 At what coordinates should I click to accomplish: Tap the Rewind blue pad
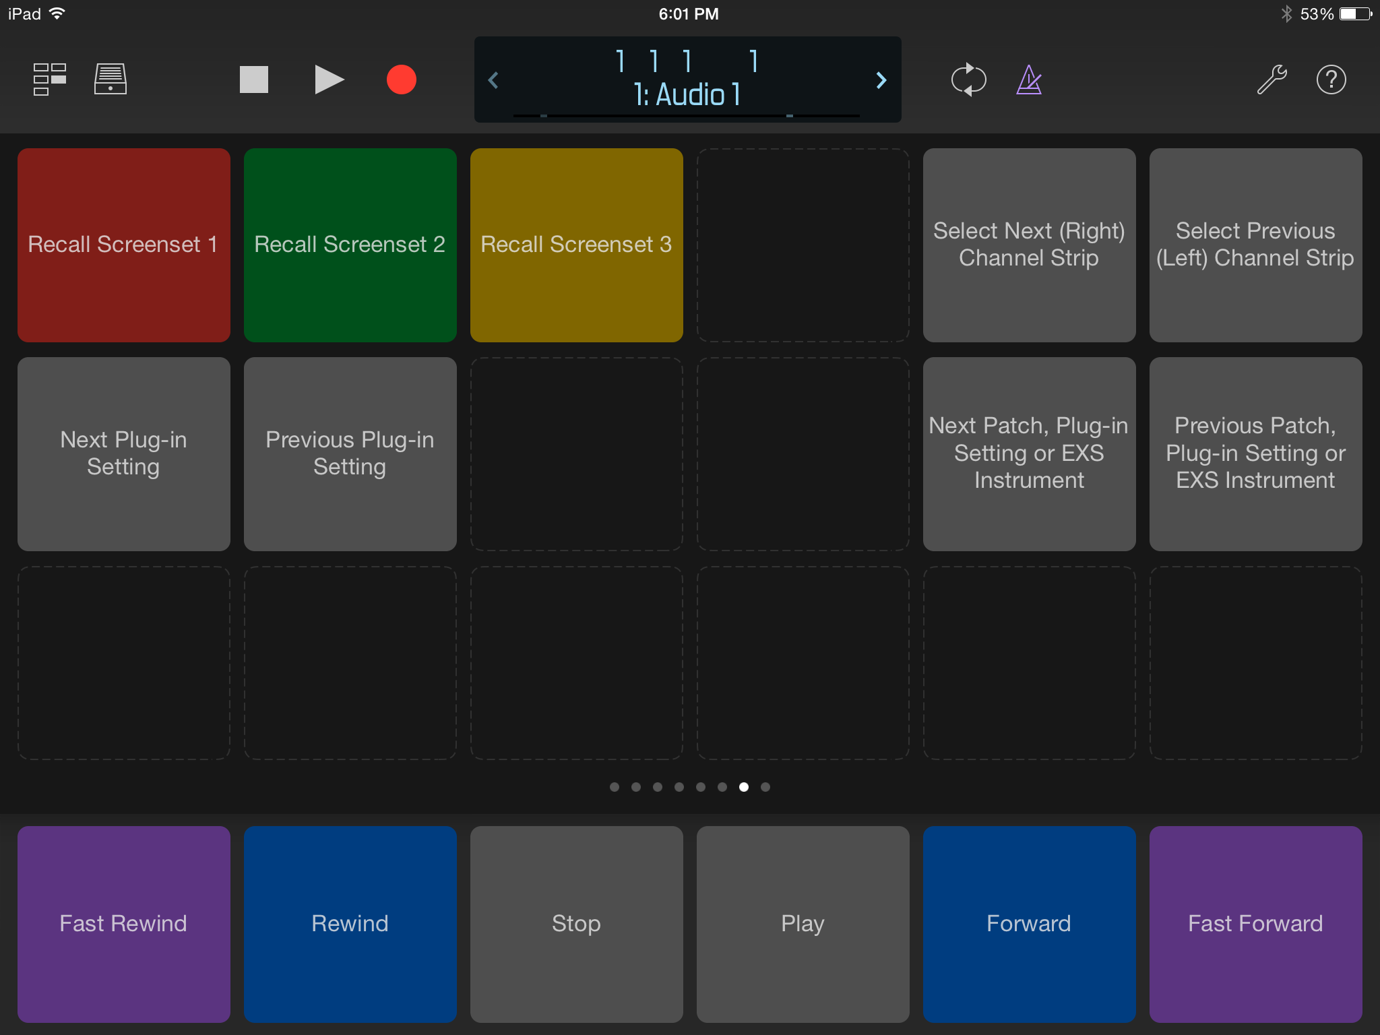point(350,924)
